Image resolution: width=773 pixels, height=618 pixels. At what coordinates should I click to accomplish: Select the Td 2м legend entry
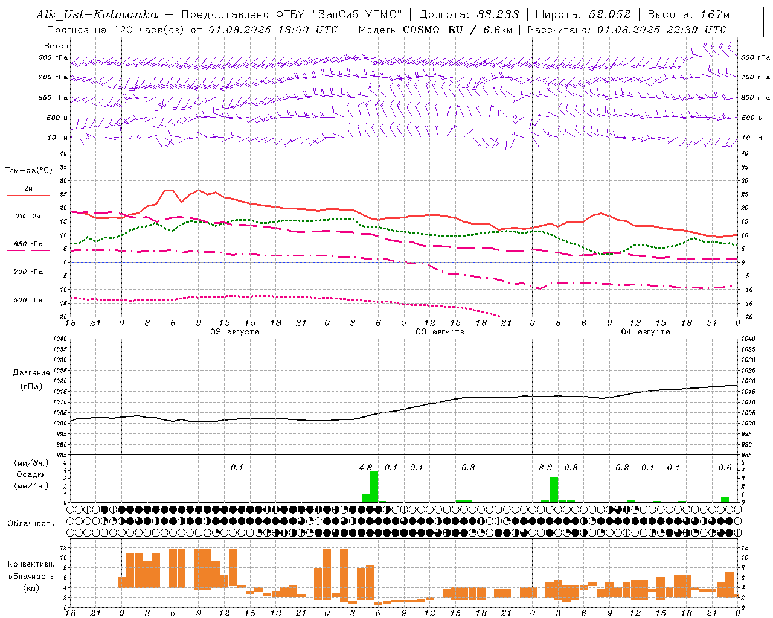[x=28, y=216]
